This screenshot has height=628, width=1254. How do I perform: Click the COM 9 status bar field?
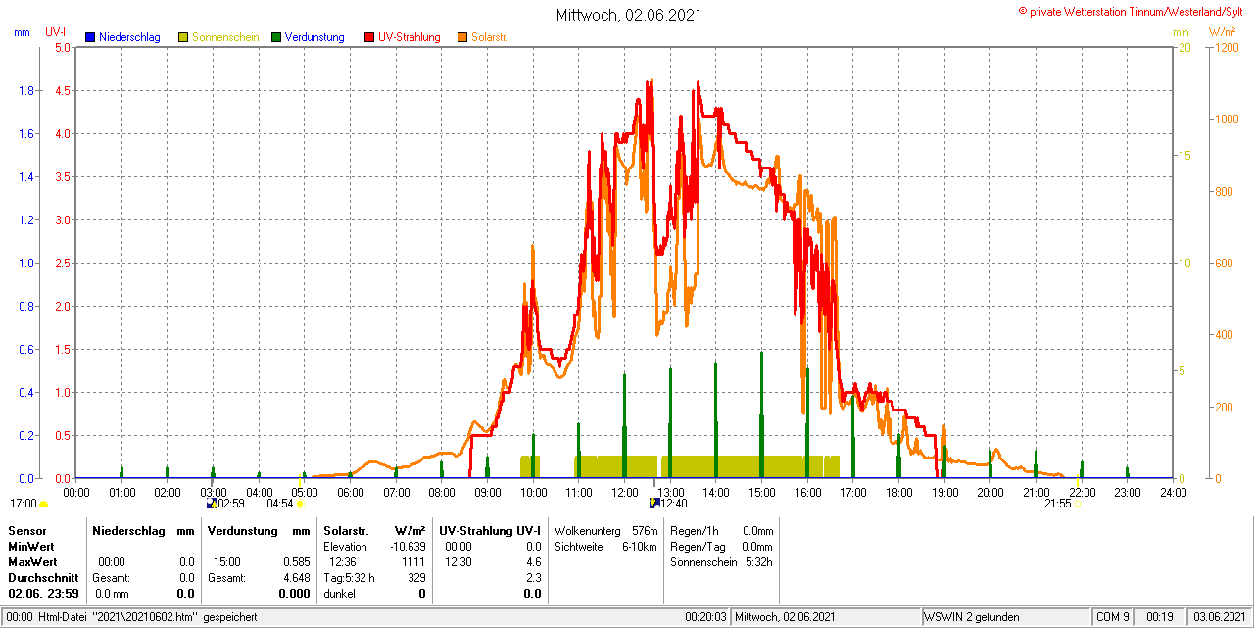pyautogui.click(x=1113, y=617)
